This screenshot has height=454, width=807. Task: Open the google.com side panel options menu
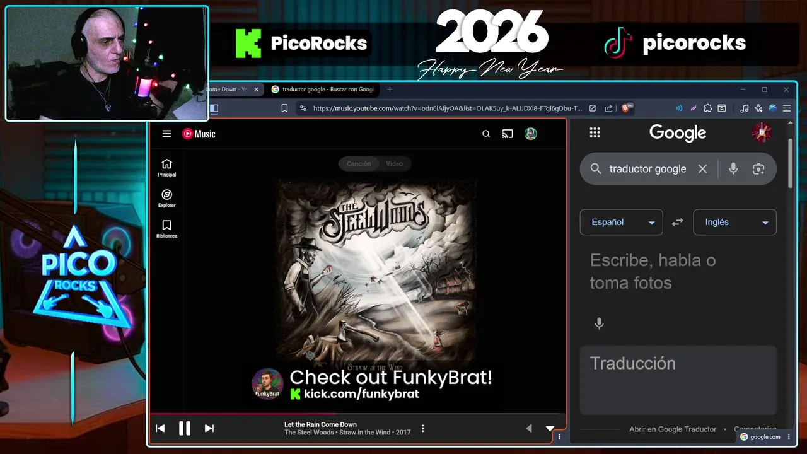click(x=789, y=436)
